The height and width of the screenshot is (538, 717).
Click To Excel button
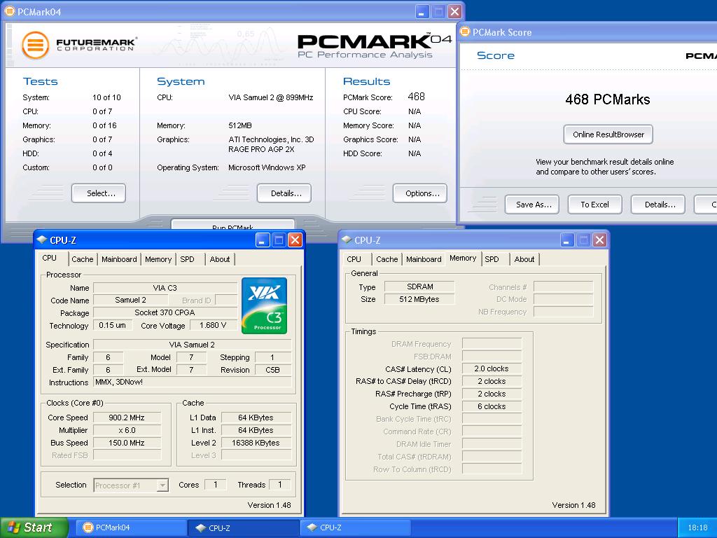595,205
